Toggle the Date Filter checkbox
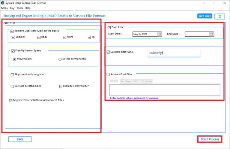The height and width of the screenshot is (149, 230). 109,28
